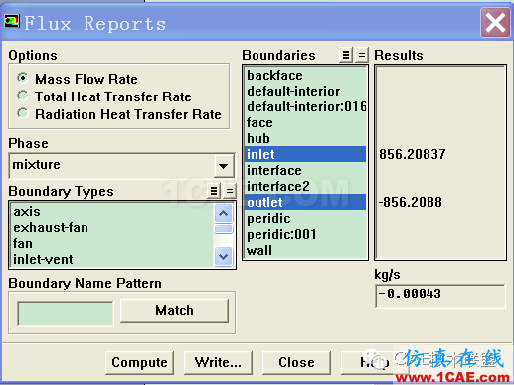Click the Close button
The image size is (514, 385).
296,363
